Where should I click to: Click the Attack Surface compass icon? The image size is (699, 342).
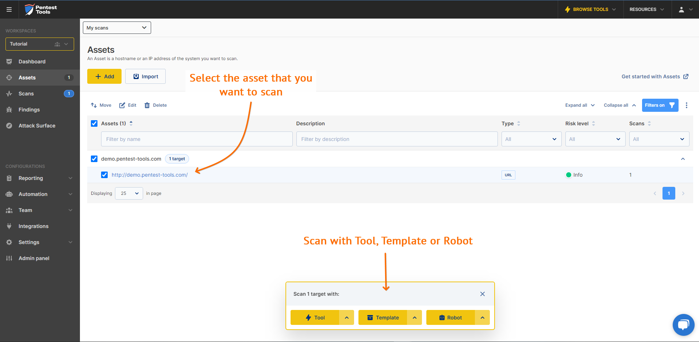9,126
